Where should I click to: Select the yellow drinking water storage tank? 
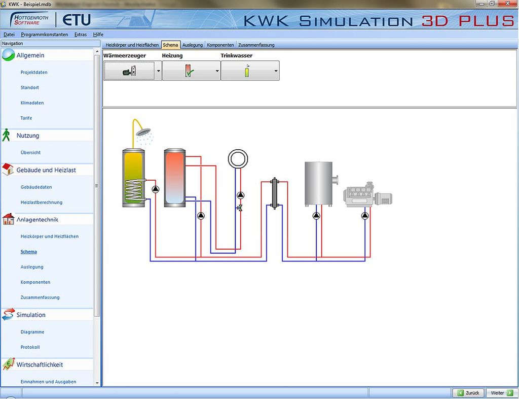(133, 178)
